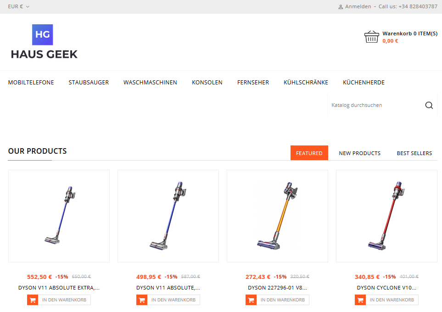The image size is (442, 312).
Task: Add Dyson V11 Absolute Extra via cart icon
Action: [x=33, y=300]
